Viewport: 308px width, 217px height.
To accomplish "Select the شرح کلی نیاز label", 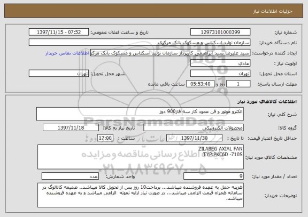I will [x=282, y=115].
